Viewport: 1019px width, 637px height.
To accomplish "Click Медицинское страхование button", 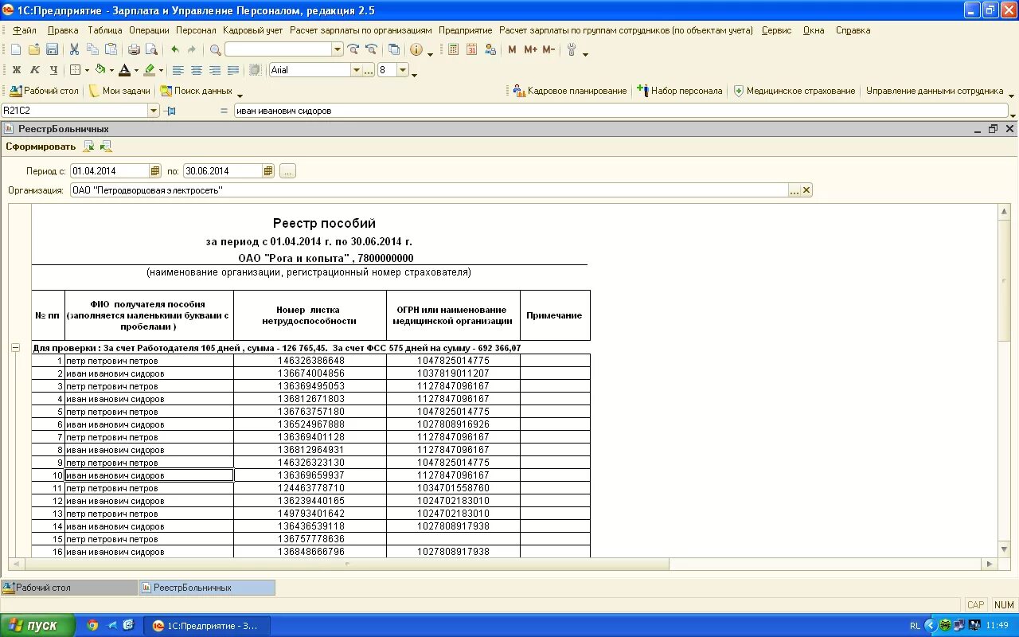I will pyautogui.click(x=795, y=91).
